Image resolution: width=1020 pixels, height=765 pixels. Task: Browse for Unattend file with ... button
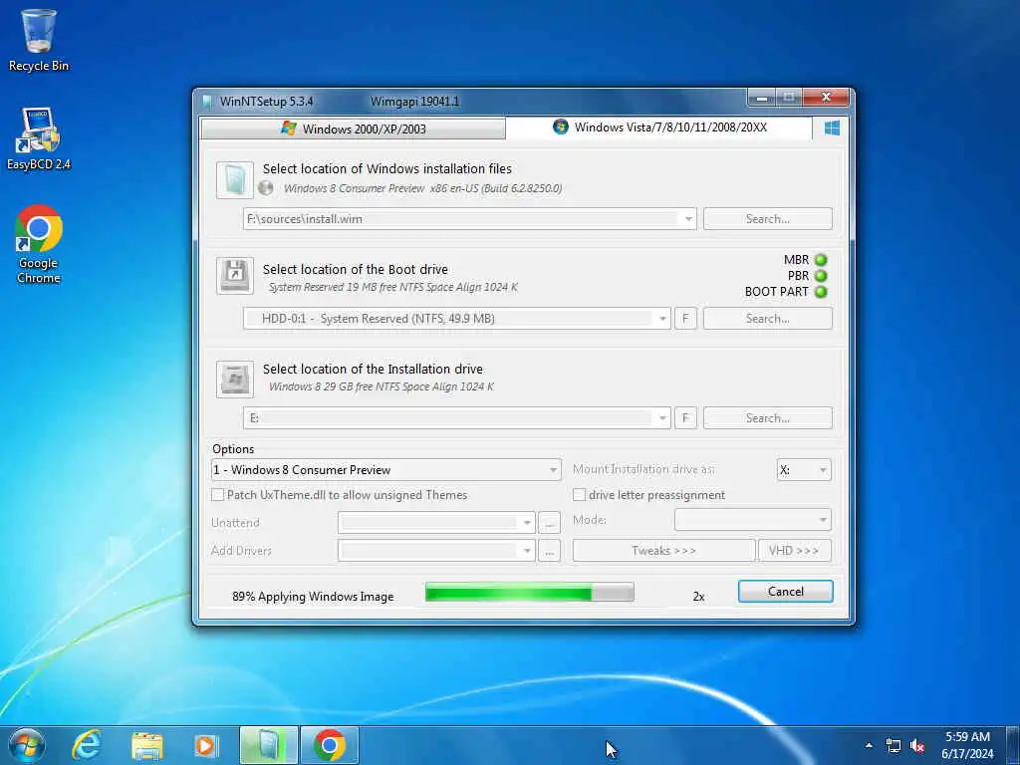pos(549,522)
